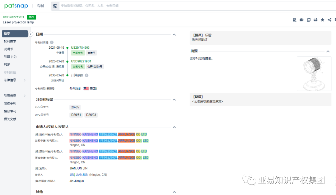Viewport: 336px width, 195px height.
Task: Select UPC classification D26/61 tag
Action: (76, 115)
